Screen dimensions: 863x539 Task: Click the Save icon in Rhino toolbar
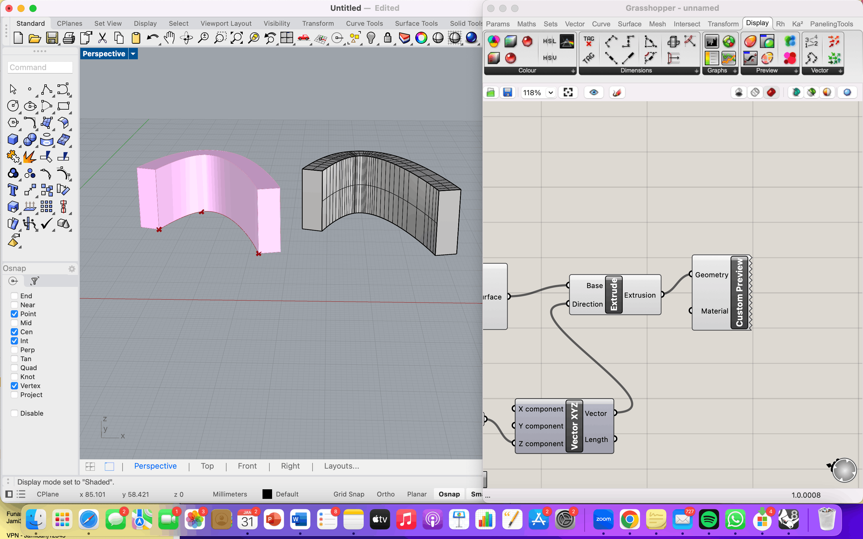52,38
